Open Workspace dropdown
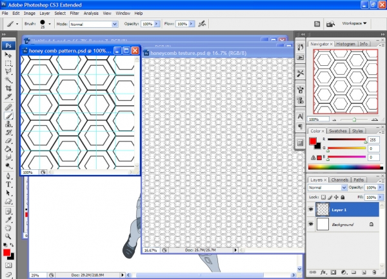Image resolution: width=387 pixels, height=279 pixels. [x=354, y=23]
